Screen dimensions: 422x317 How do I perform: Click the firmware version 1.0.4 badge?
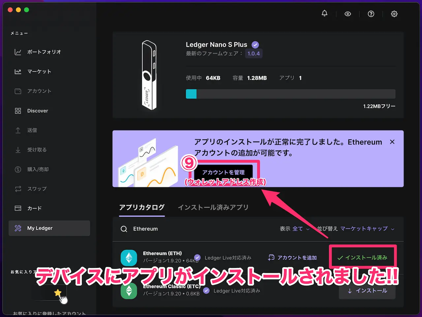254,53
